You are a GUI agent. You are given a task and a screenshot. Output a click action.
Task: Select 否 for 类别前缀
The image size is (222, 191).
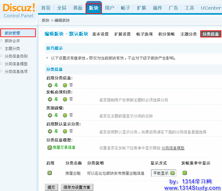coord(65,115)
